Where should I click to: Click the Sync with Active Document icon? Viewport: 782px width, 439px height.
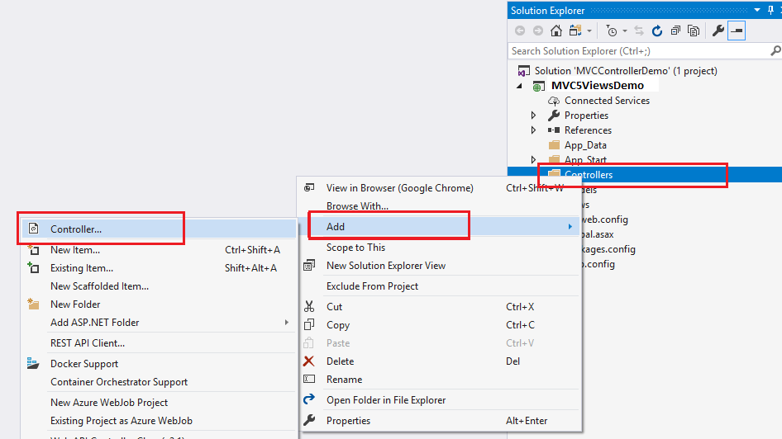point(639,31)
